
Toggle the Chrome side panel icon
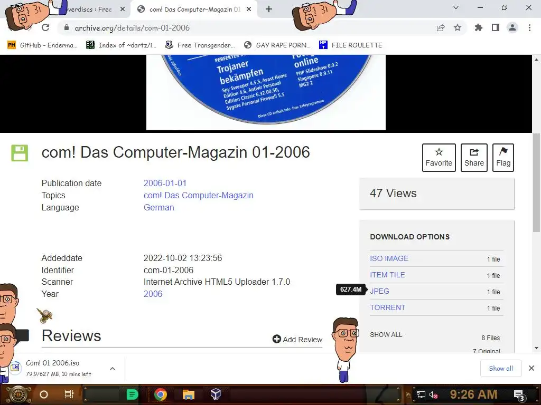coord(496,27)
